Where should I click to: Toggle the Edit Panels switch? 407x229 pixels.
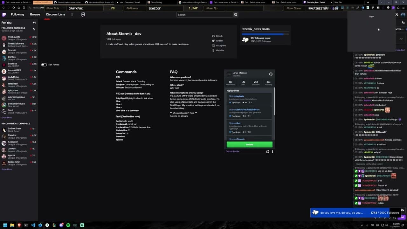point(44,65)
